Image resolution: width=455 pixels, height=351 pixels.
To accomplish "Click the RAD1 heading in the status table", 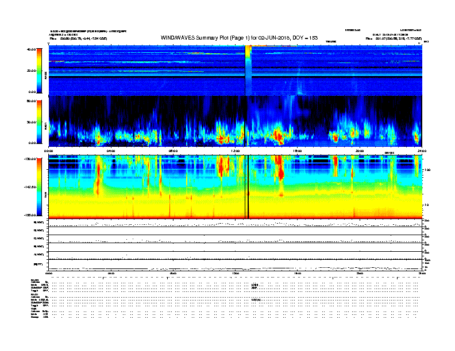I will (34, 295).
